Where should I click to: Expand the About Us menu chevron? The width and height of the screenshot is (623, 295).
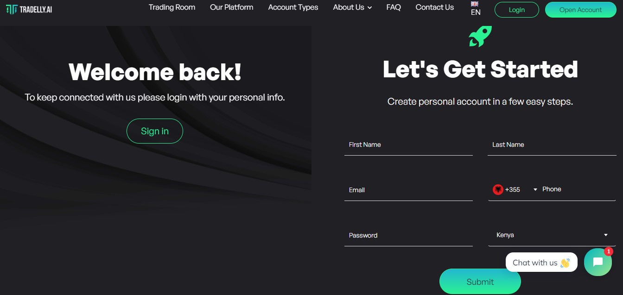370,8
